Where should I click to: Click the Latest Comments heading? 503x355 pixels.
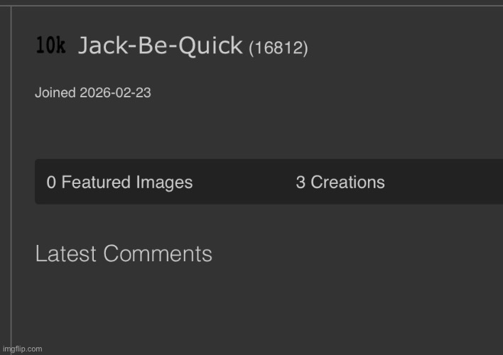point(124,253)
